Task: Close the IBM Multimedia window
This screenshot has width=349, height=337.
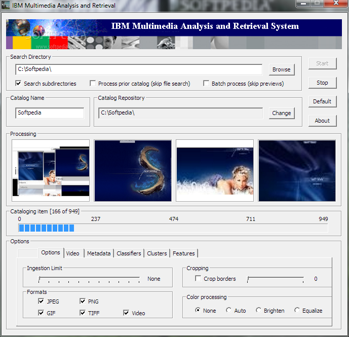Action: 336,3
